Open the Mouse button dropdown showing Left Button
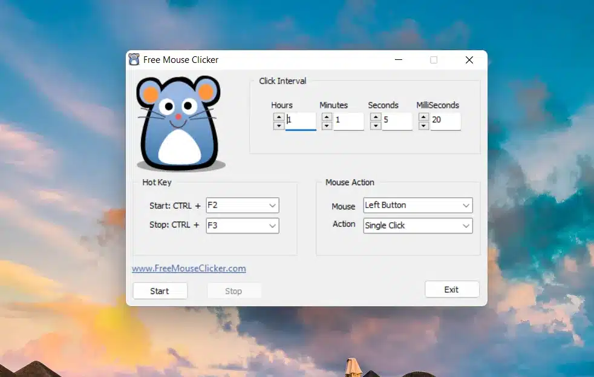Image resolution: width=594 pixels, height=377 pixels. click(418, 205)
